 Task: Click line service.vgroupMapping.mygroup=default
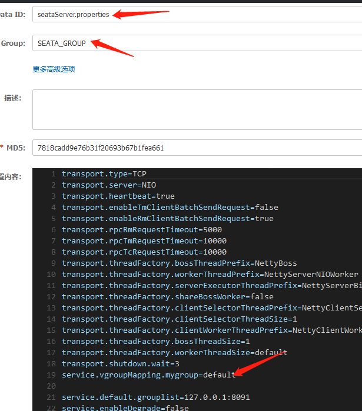click(149, 375)
